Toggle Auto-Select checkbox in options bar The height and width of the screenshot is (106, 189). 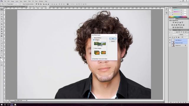click(x=7, y=4)
